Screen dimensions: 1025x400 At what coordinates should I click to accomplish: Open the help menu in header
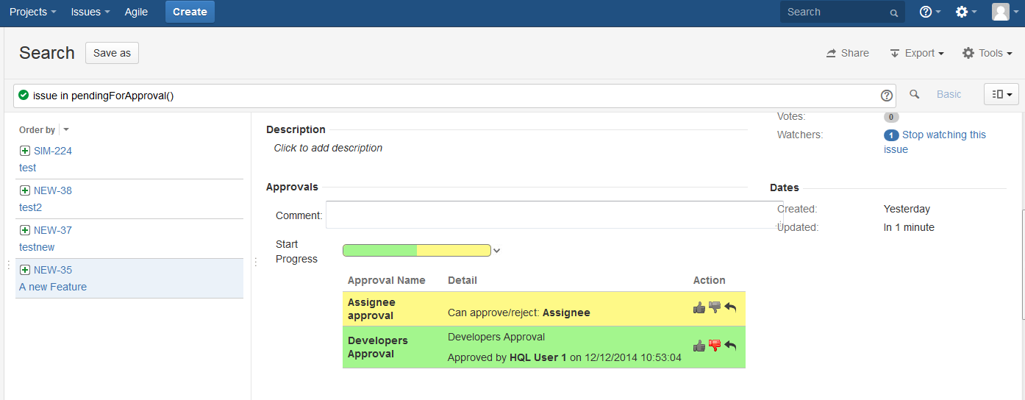click(x=929, y=12)
